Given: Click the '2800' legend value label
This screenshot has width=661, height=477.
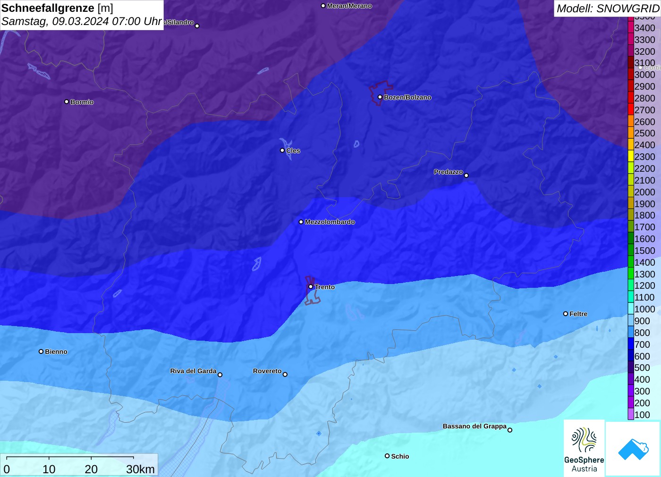Looking at the screenshot, I should click(644, 98).
